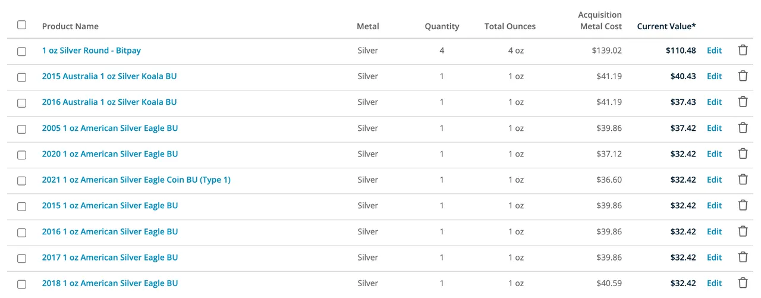Click trash icon for 2021 Eagle Type 1
The height and width of the screenshot is (298, 761).
point(743,180)
